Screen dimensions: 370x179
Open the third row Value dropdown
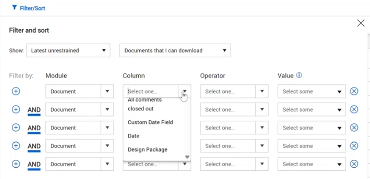point(312,128)
